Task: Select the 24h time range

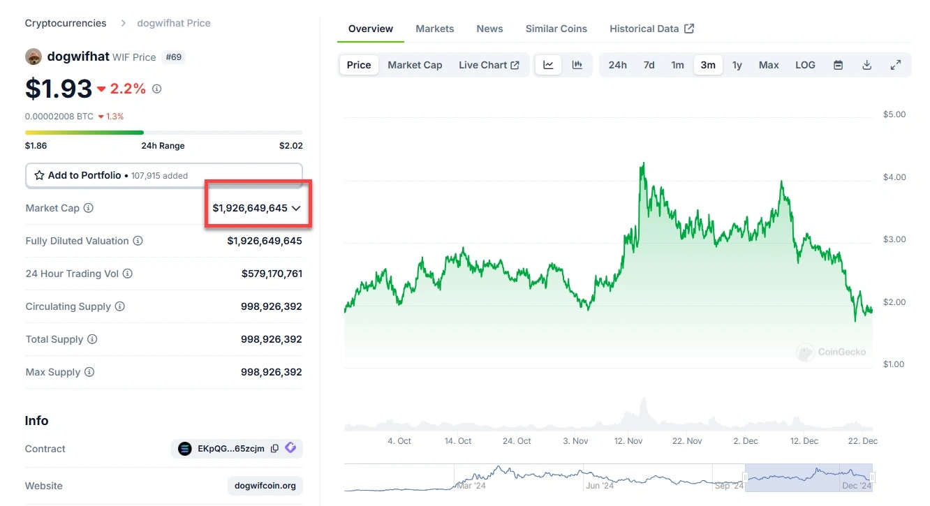Action: [x=617, y=65]
